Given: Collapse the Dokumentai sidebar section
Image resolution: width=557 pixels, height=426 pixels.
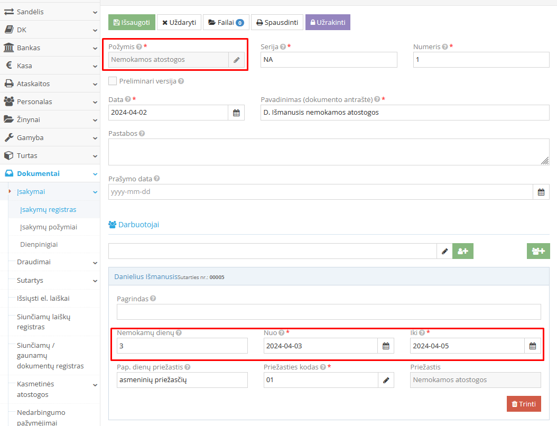Looking at the screenshot, I should (50, 173).
